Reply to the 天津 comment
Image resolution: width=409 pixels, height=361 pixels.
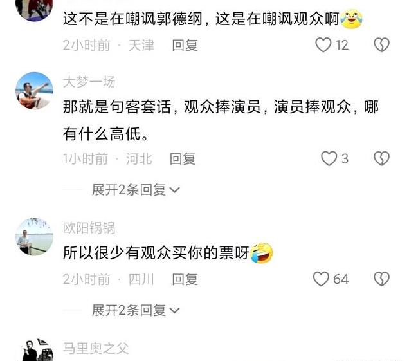[x=185, y=45]
